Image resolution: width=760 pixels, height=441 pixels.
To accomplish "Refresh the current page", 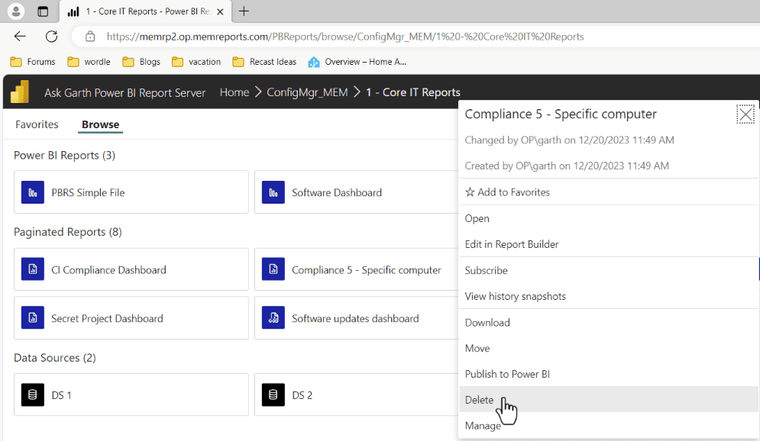I will click(x=52, y=37).
